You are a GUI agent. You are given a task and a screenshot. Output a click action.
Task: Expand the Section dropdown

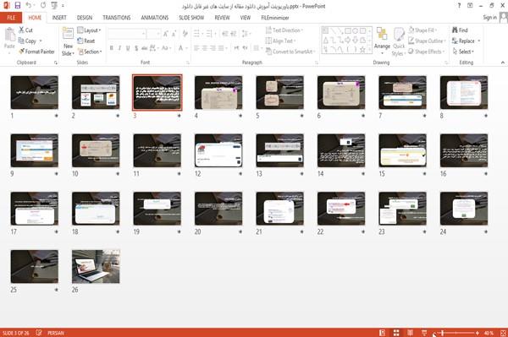tap(90, 52)
